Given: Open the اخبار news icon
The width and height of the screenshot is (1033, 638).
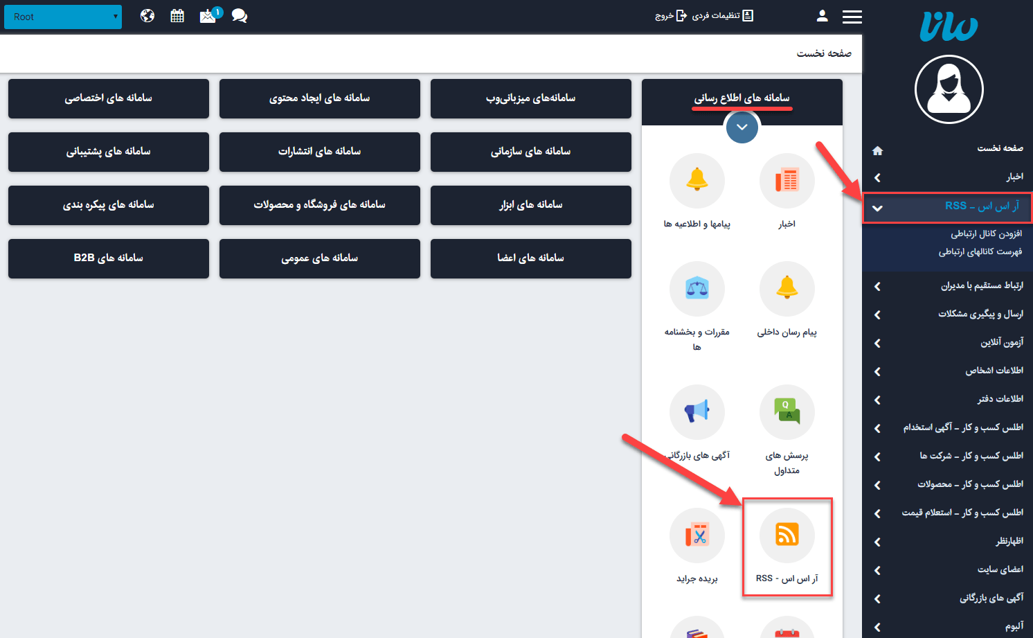Looking at the screenshot, I should pyautogui.click(x=787, y=180).
